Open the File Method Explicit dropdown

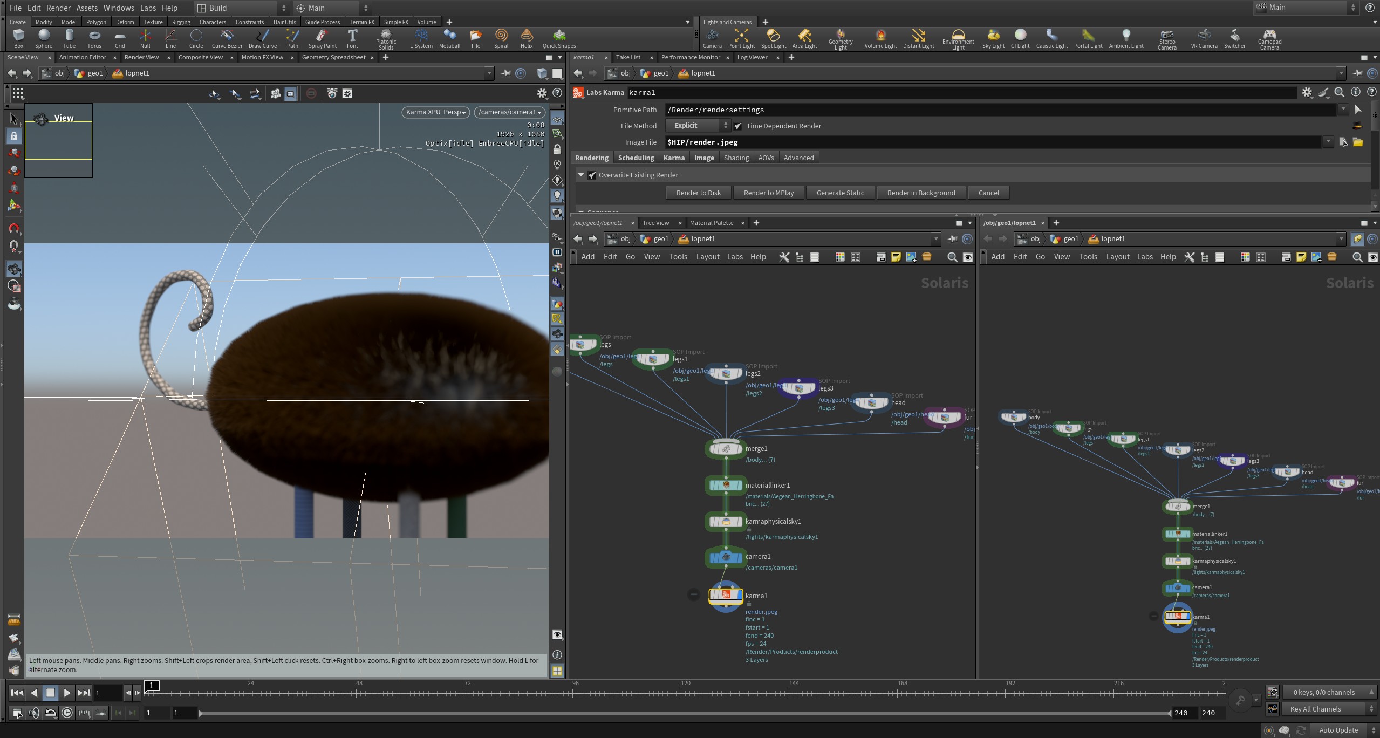click(x=698, y=126)
